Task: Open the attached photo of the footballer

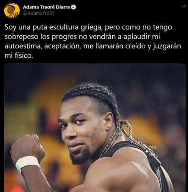Action: coord(95,128)
